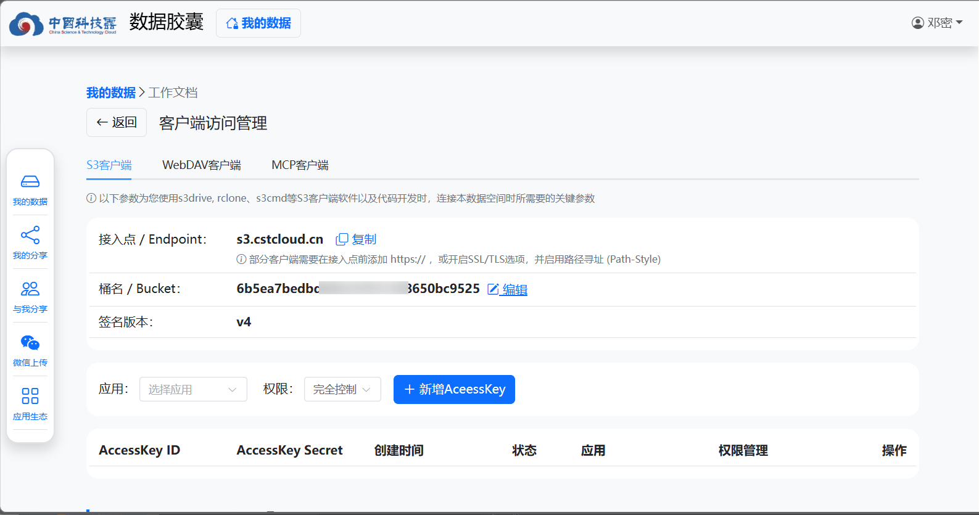979x515 pixels.
Task: Click the edit pencil icon beside bucket name
Action: (493, 289)
